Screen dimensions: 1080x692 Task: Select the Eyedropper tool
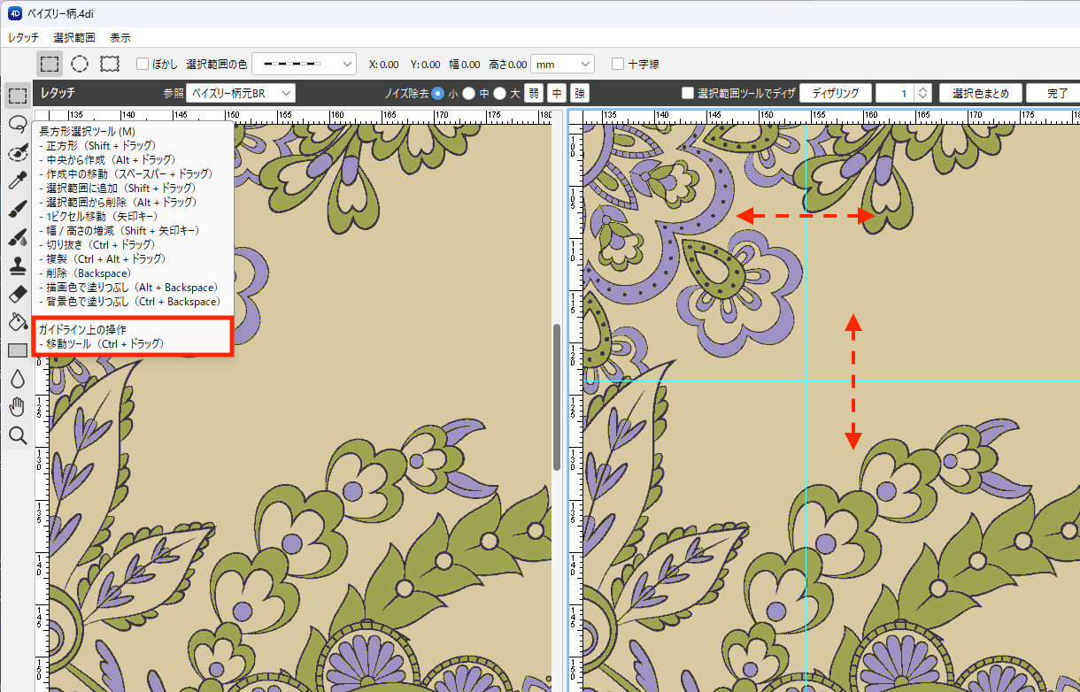point(17,181)
